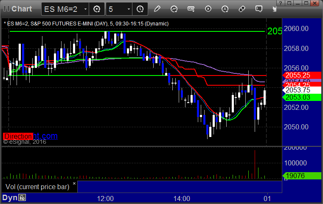Toggle the Dyn lock icon
323x204 pixels.
(22, 198)
